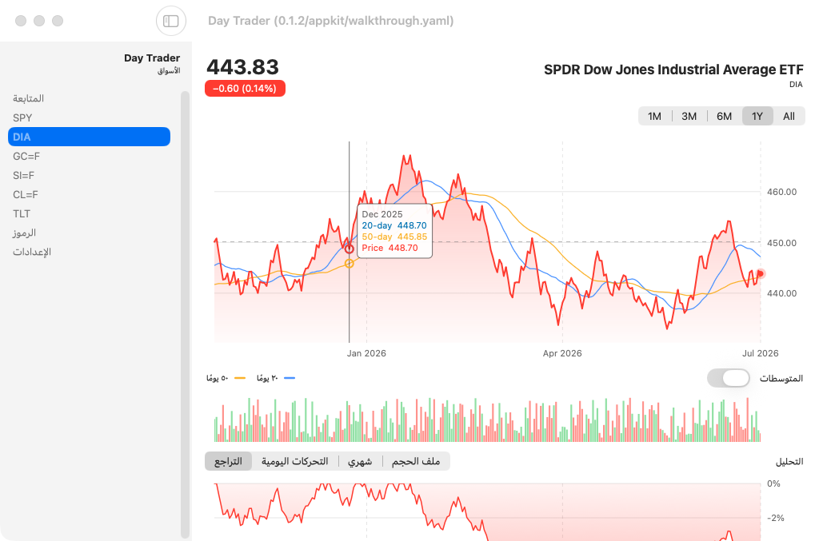The image size is (819, 541).
Task: Click the red last-price dot on the chart
Action: (x=761, y=273)
